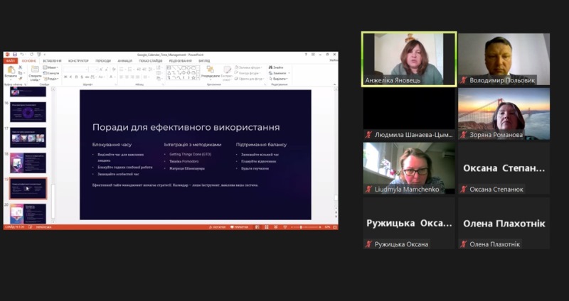This screenshot has height=301, width=569.
Task: Fit slide to current window icon
Action: 335,227
